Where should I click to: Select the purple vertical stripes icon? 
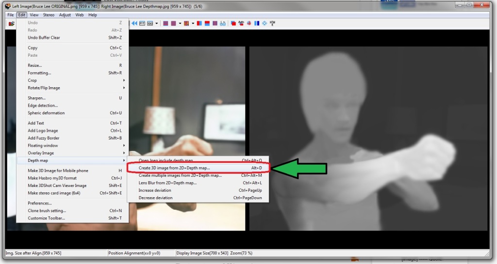(x=215, y=23)
